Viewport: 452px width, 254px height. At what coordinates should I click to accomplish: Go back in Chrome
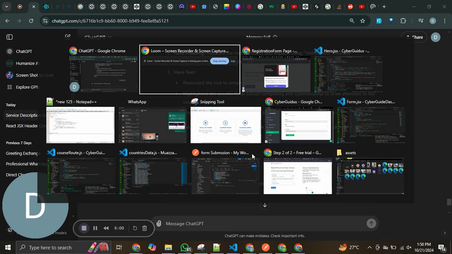pos(7,21)
